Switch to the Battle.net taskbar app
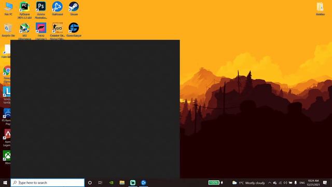Viewport: 332px width, 187px height. click(144, 182)
